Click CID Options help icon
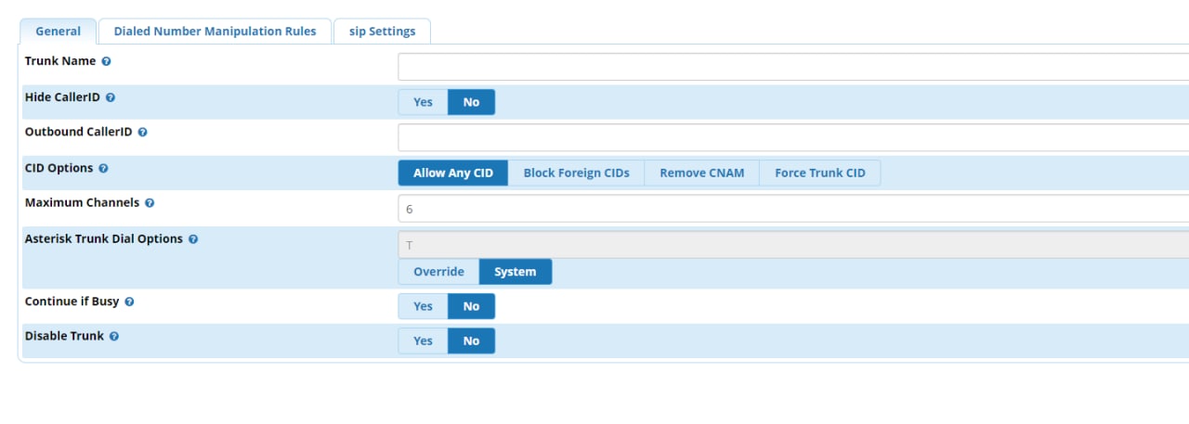 pyautogui.click(x=103, y=169)
